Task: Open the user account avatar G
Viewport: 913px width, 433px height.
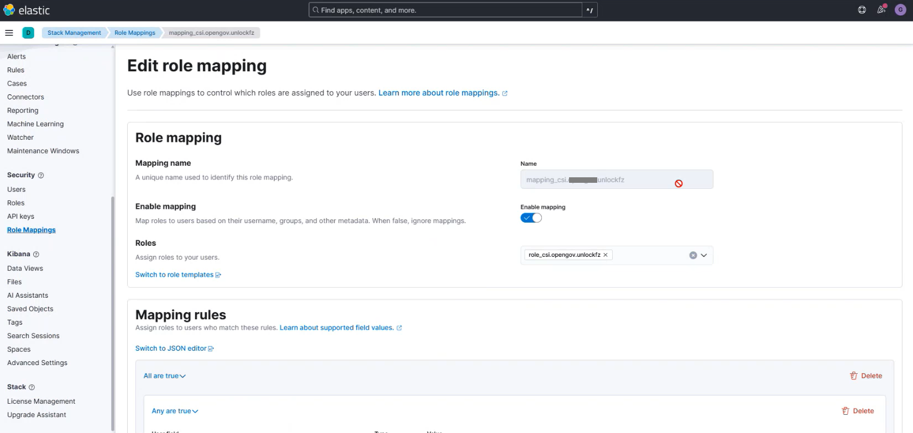Action: 900,10
